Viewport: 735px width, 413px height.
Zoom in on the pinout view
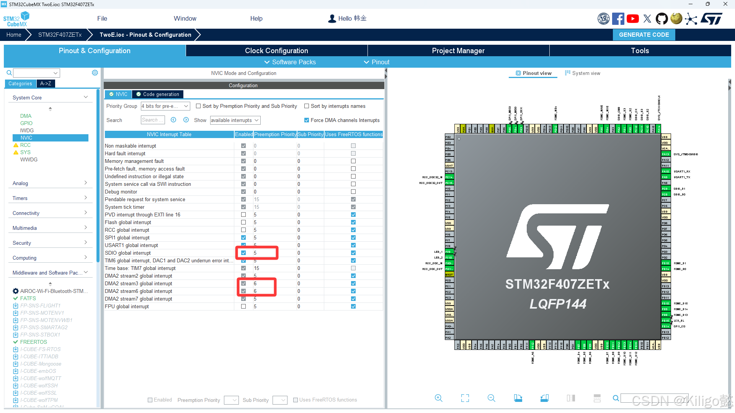(x=438, y=398)
